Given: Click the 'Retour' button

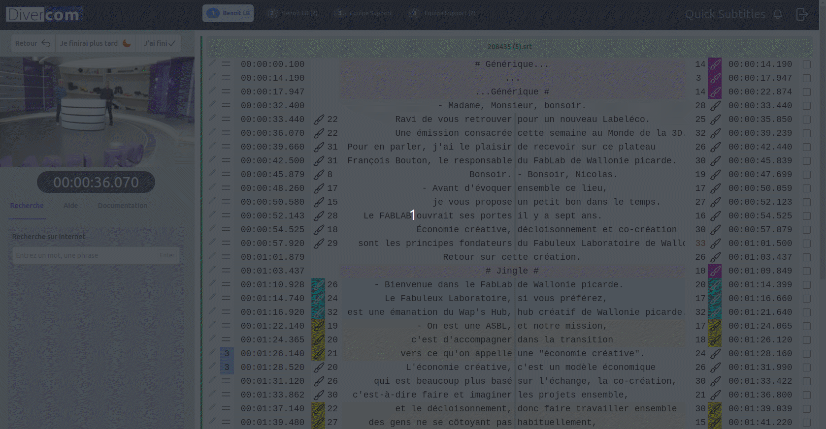Looking at the screenshot, I should (x=33, y=43).
